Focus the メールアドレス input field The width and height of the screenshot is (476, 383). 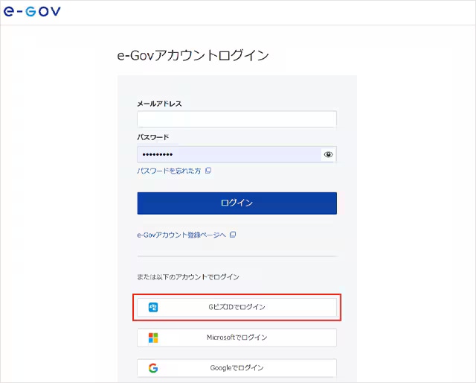tap(237, 119)
